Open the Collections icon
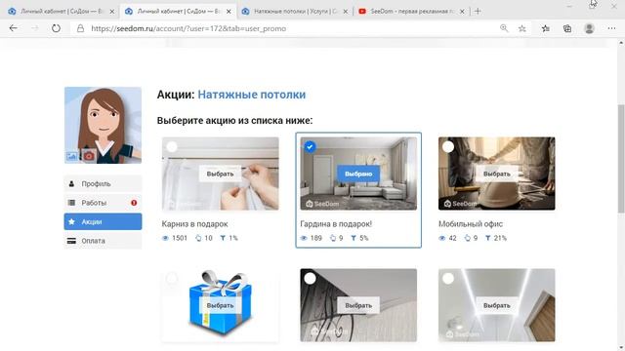The height and width of the screenshot is (351, 625). tap(567, 28)
